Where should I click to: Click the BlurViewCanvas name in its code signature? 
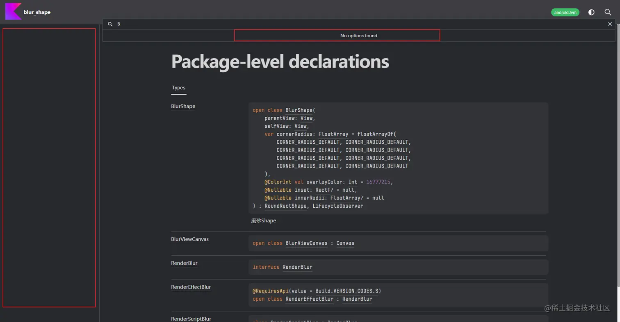[306, 243]
